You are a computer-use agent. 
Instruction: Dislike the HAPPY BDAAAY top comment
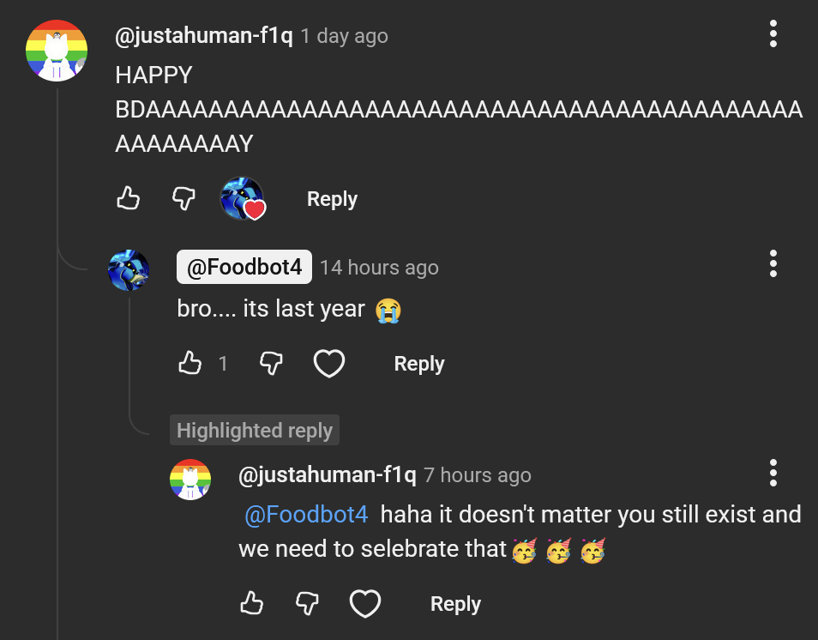tap(184, 199)
